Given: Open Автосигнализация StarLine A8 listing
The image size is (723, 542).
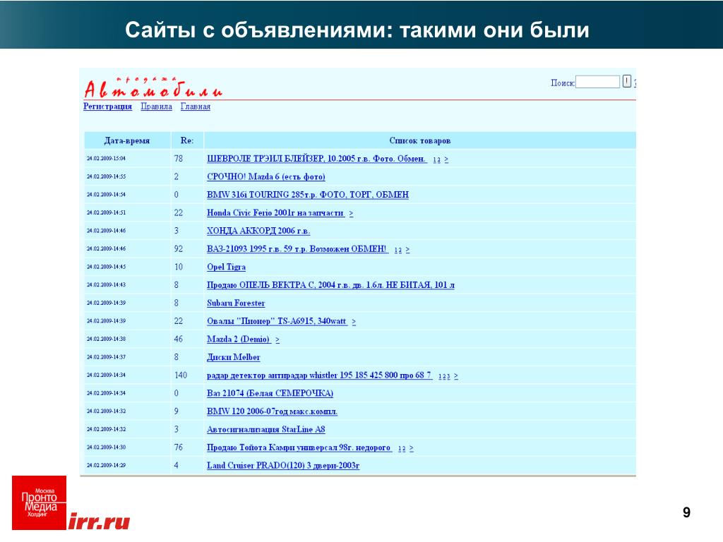Looking at the screenshot, I should click(266, 430).
